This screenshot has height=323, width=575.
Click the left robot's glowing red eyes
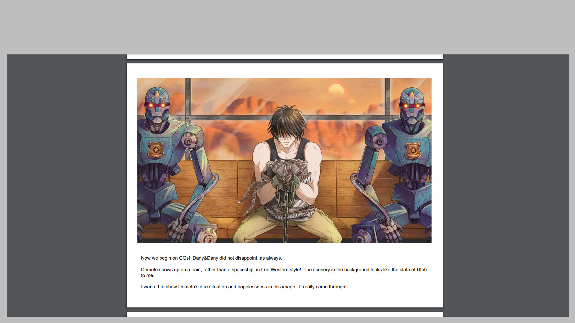157,105
